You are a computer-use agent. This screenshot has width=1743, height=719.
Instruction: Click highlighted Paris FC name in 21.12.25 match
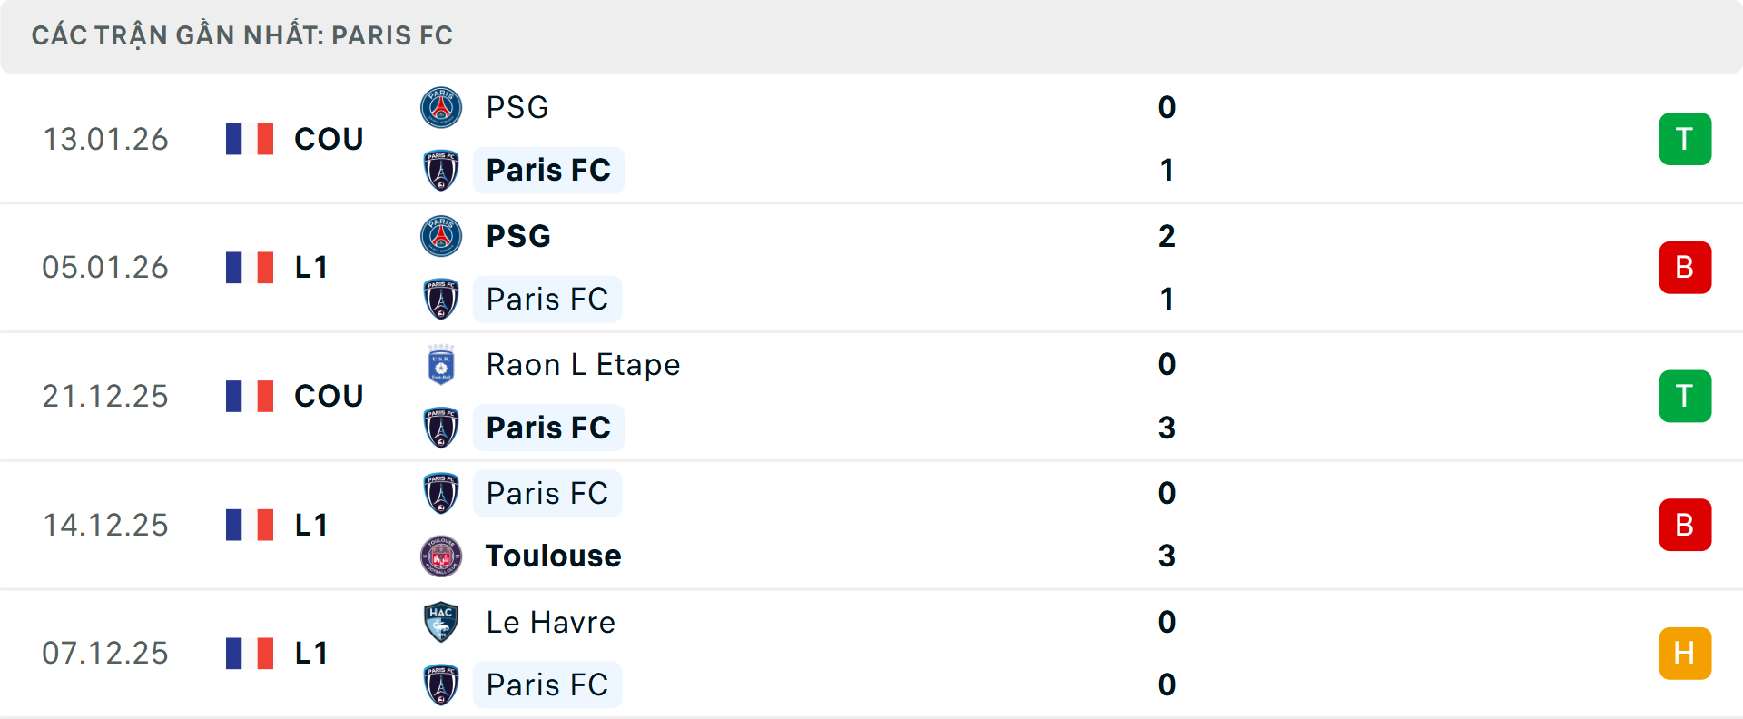pyautogui.click(x=548, y=428)
